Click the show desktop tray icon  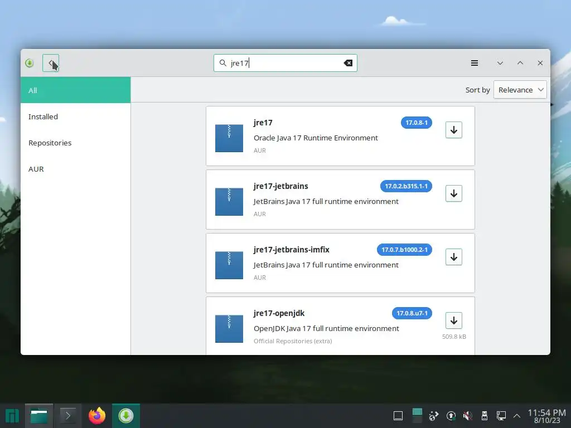click(x=398, y=416)
